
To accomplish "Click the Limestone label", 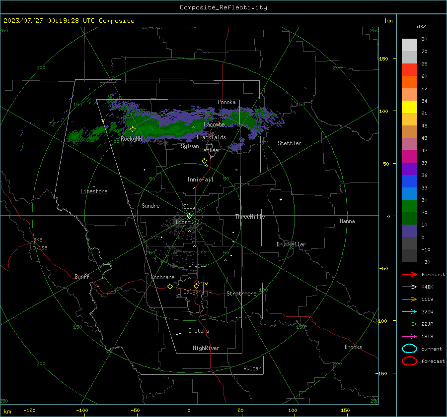I will 94,191.
